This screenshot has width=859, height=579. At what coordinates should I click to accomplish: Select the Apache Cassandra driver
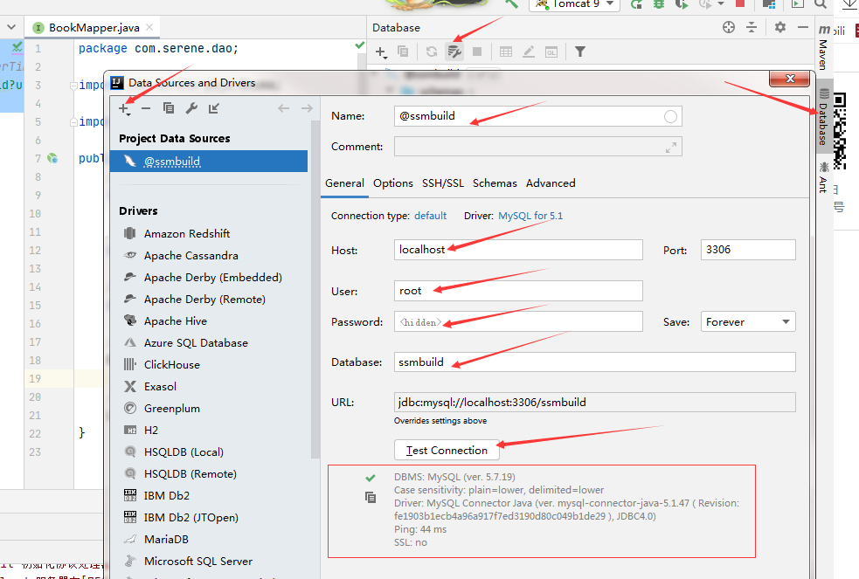click(191, 256)
